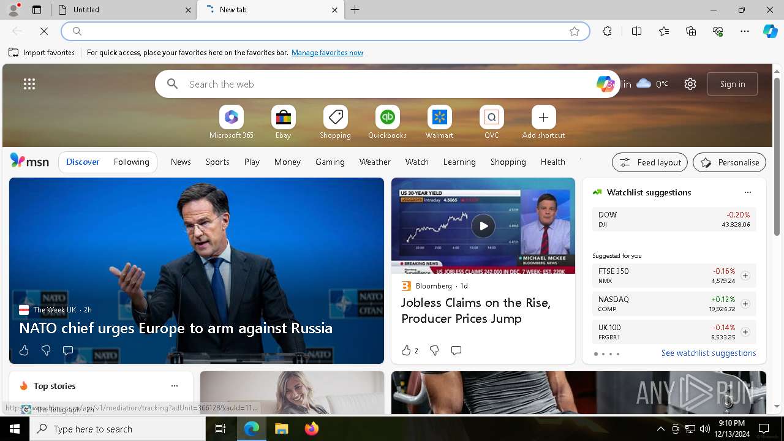Open the notification center icon
Screen dimensions: 784x441
click(764, 429)
